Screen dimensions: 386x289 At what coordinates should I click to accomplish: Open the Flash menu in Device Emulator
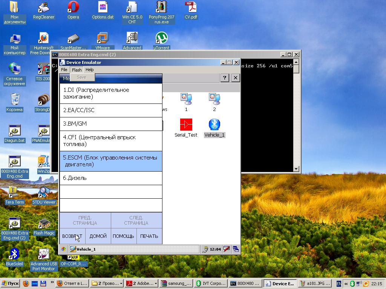point(77,70)
